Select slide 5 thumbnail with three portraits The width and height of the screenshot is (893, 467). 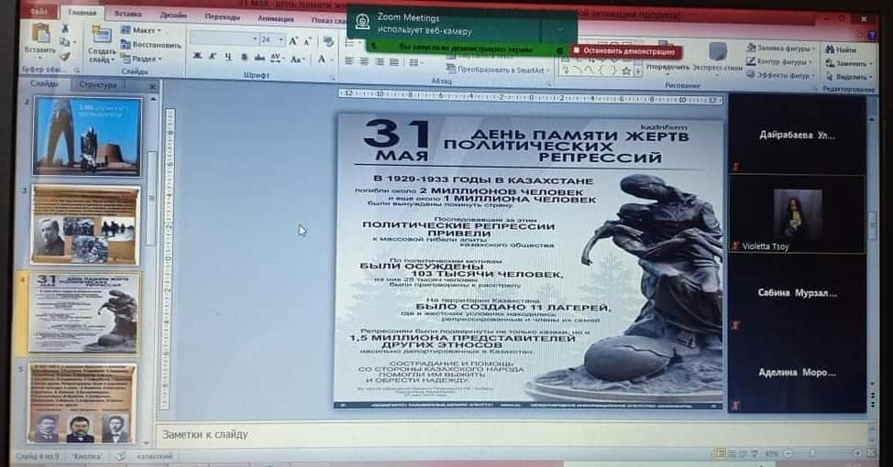83,403
